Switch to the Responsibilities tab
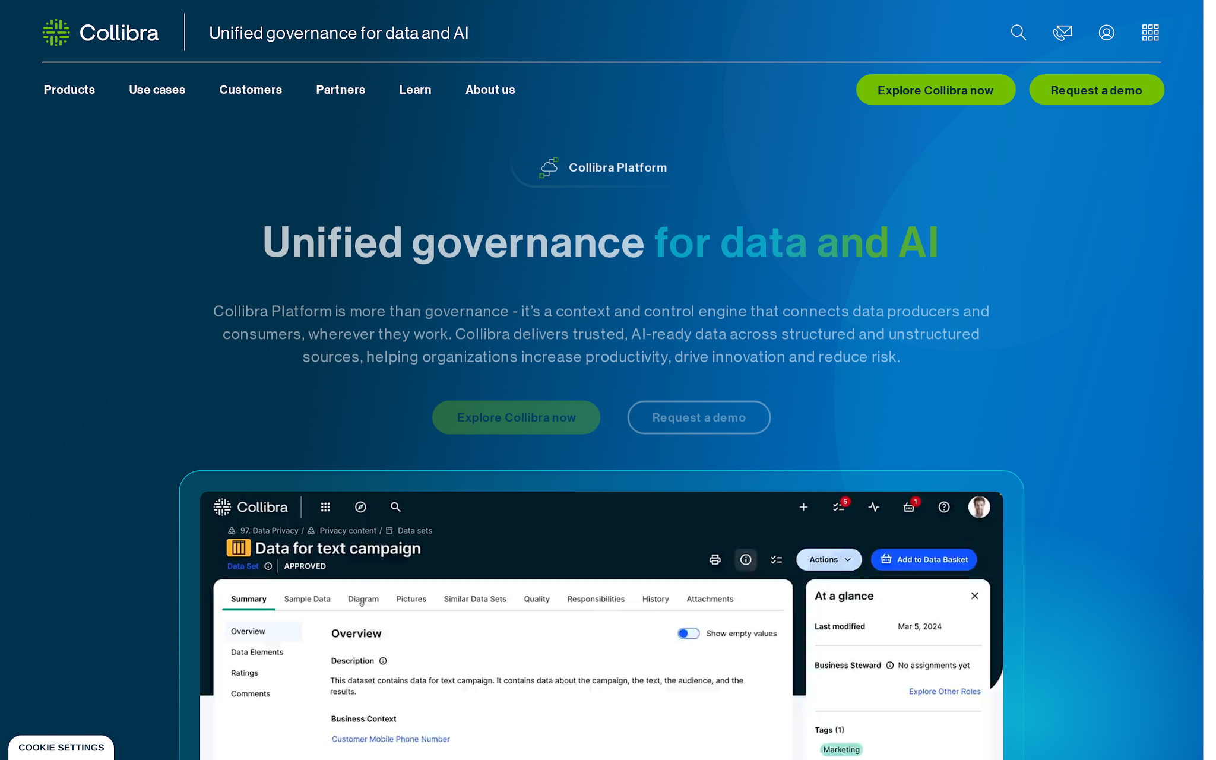Image resolution: width=1216 pixels, height=760 pixels. [596, 599]
